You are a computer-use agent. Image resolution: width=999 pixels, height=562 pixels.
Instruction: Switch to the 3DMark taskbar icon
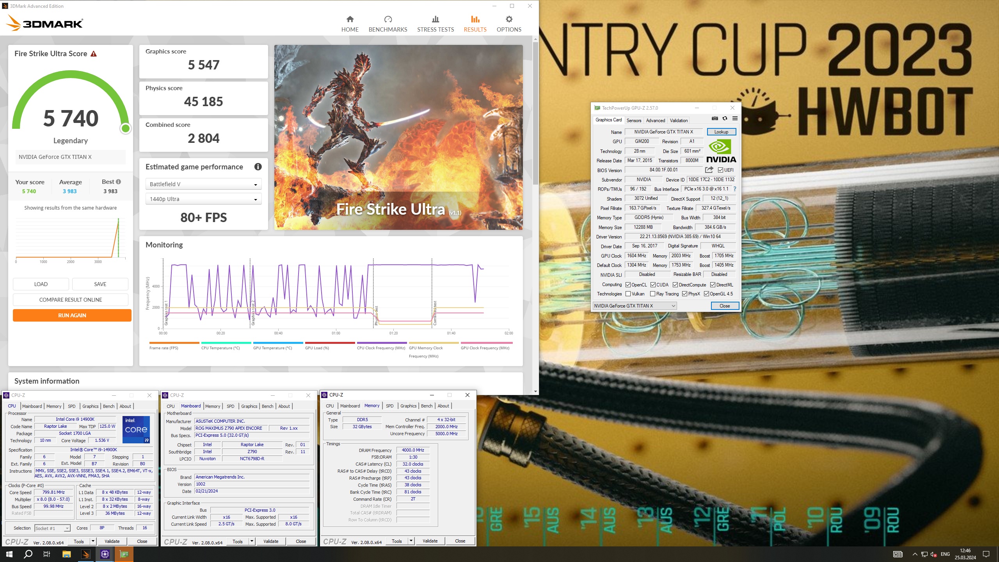pos(86,554)
